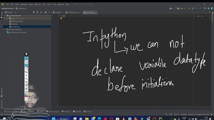Open Services tool window
The height and width of the screenshot is (120, 214).
click(88, 112)
